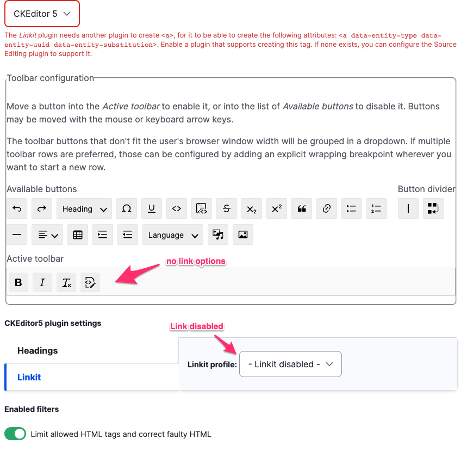Select the Heading dropdown button
The image size is (461, 450).
84,208
